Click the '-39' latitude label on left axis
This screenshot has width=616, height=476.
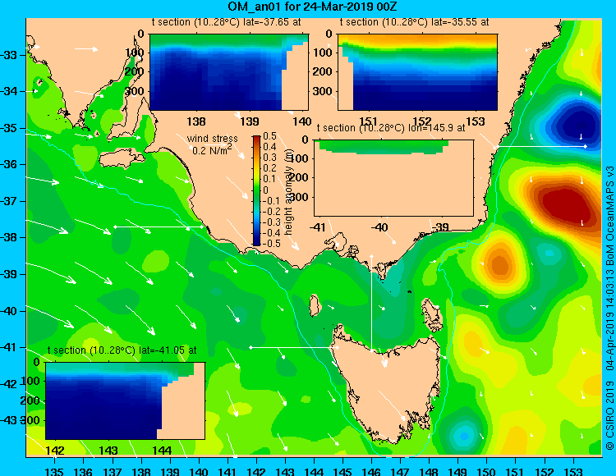pyautogui.click(x=9, y=274)
